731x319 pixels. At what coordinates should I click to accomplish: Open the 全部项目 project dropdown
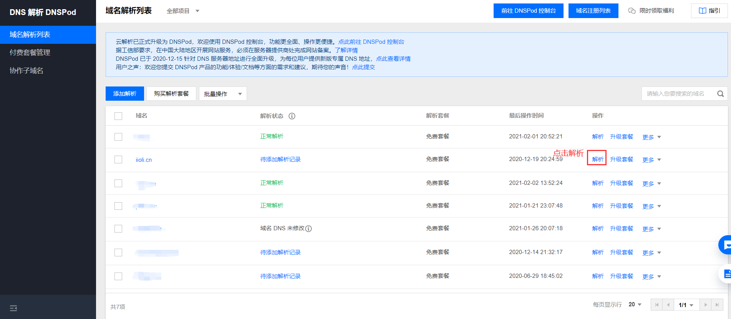(x=183, y=11)
